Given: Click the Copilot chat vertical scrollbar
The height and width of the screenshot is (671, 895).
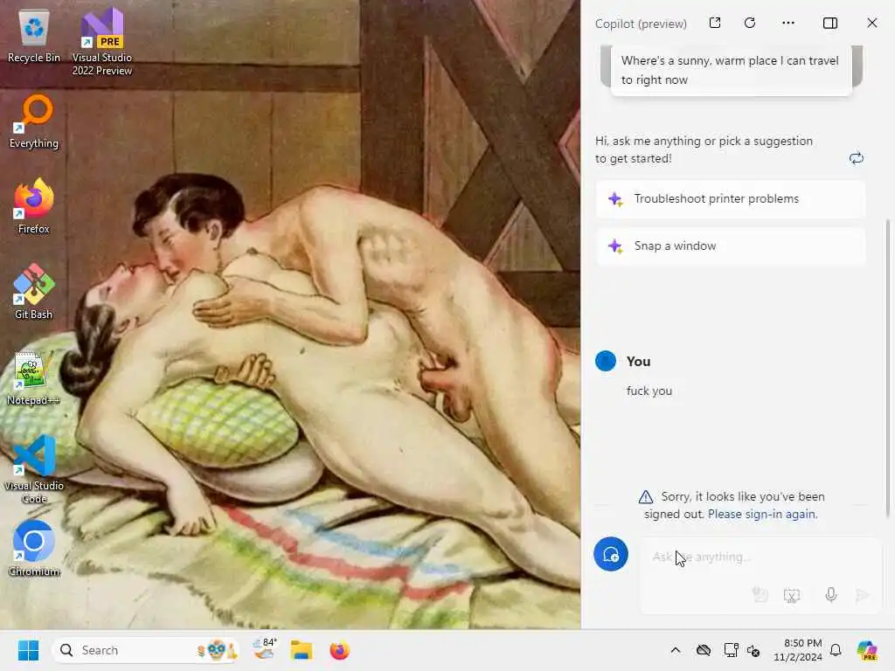Looking at the screenshot, I should pos(888,368).
